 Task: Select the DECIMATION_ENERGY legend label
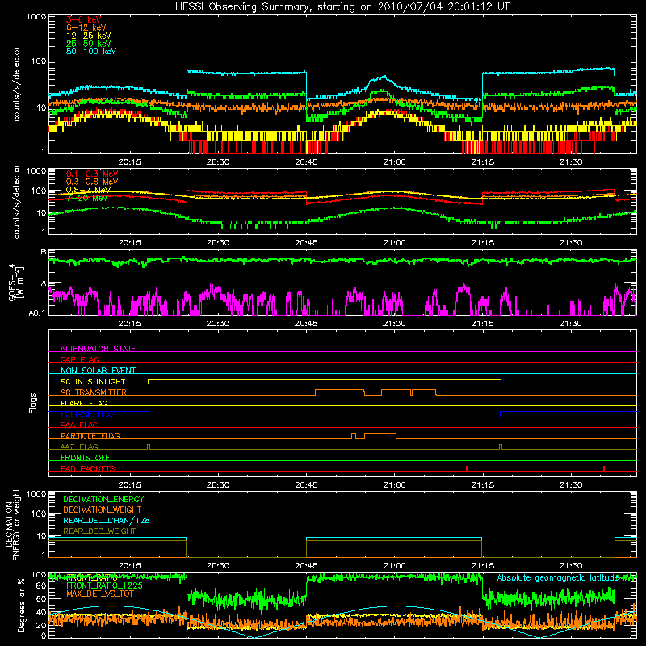coord(103,499)
